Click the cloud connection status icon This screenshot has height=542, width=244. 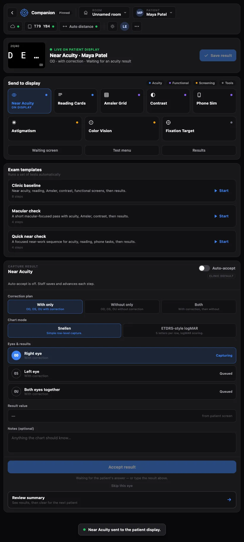[13, 26]
